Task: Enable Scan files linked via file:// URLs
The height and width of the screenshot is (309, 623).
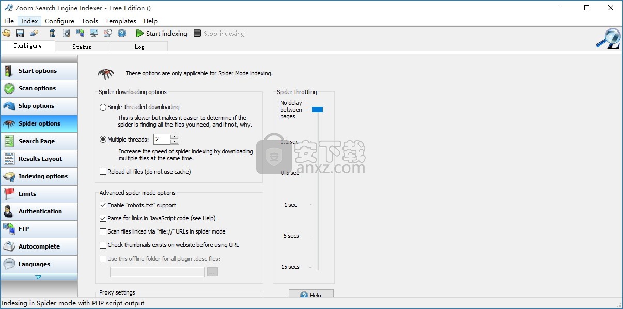Action: click(103, 231)
